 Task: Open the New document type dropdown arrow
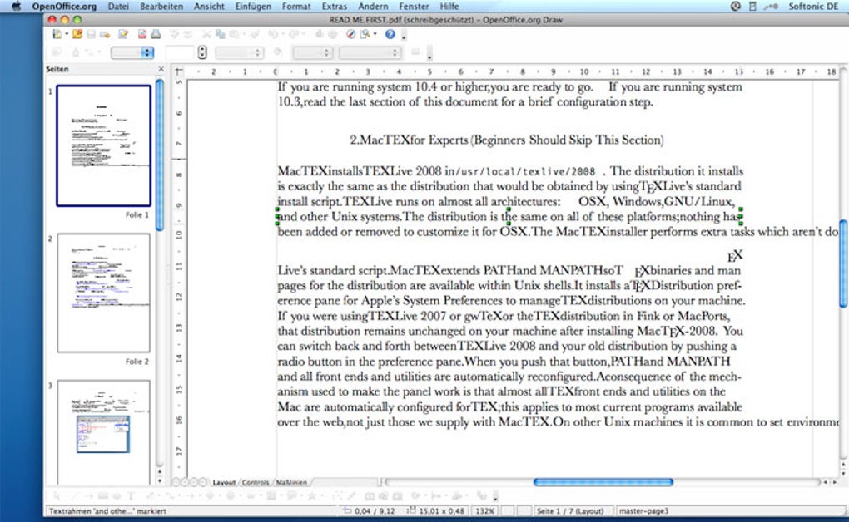pyautogui.click(x=67, y=34)
